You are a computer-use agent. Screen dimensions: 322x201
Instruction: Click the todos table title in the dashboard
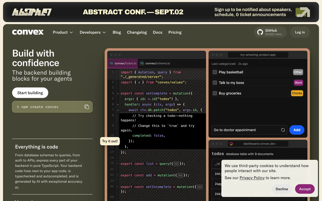[218, 154]
